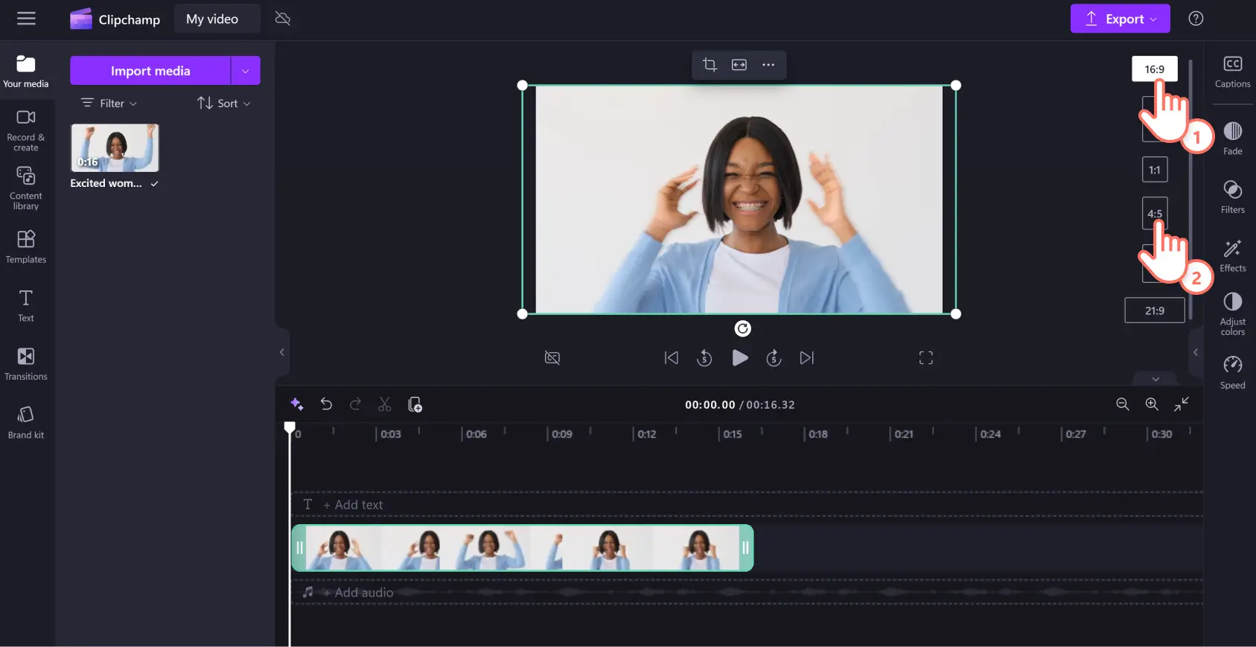This screenshot has height=647, width=1256.
Task: Select the 4:5 aspect ratio
Action: [x=1155, y=214]
